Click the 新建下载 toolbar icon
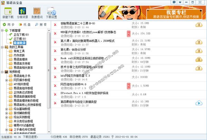207x140 pixels. [8, 13]
